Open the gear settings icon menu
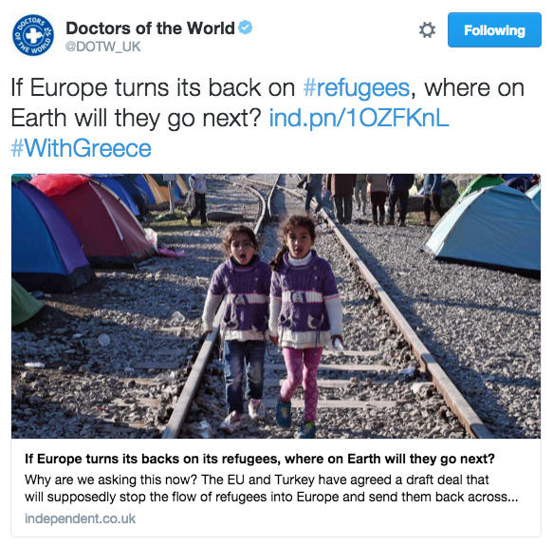The height and width of the screenshot is (546, 553). (427, 30)
